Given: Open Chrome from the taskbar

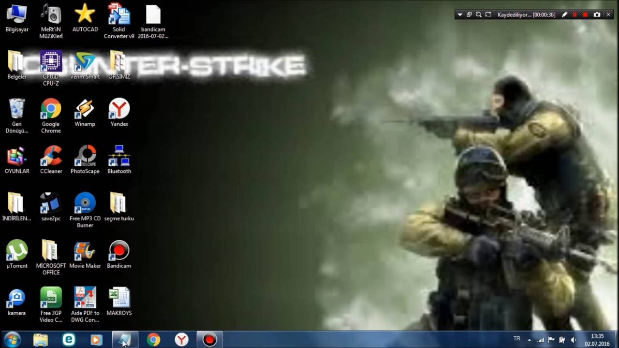Looking at the screenshot, I should (153, 340).
